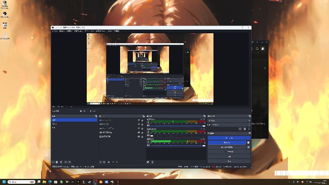Screen dimensions: 329x185
Task: Adjust transition duration with the spinner arrows
Action: tap(249, 125)
